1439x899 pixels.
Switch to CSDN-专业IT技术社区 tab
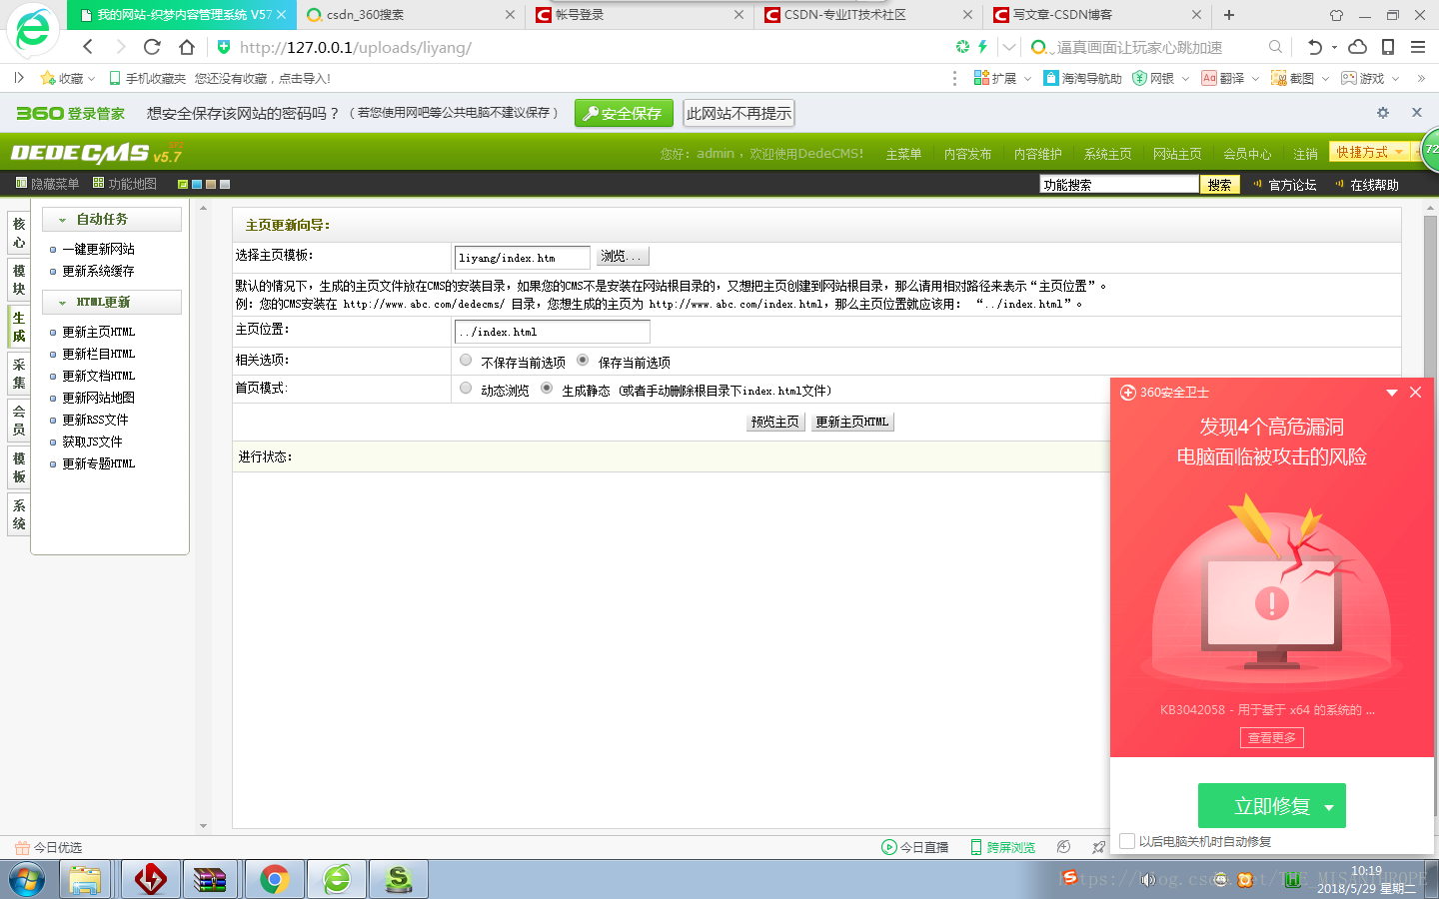tap(867, 15)
